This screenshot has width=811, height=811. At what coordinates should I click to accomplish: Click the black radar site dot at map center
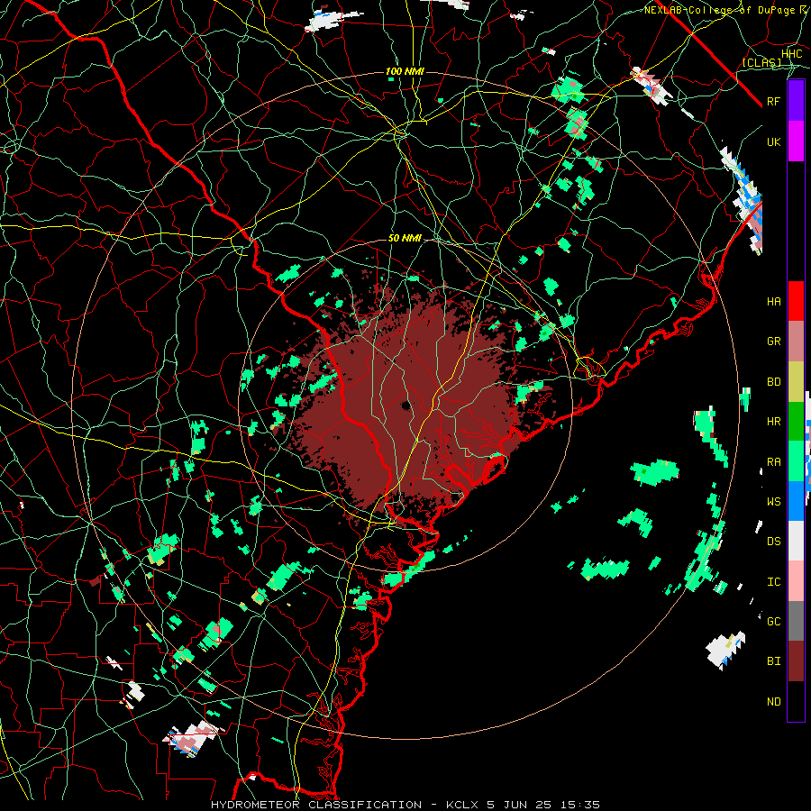point(406,405)
